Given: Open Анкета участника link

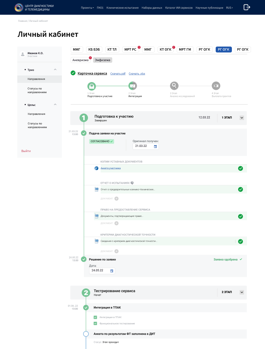Looking at the screenshot, I should [110, 168].
